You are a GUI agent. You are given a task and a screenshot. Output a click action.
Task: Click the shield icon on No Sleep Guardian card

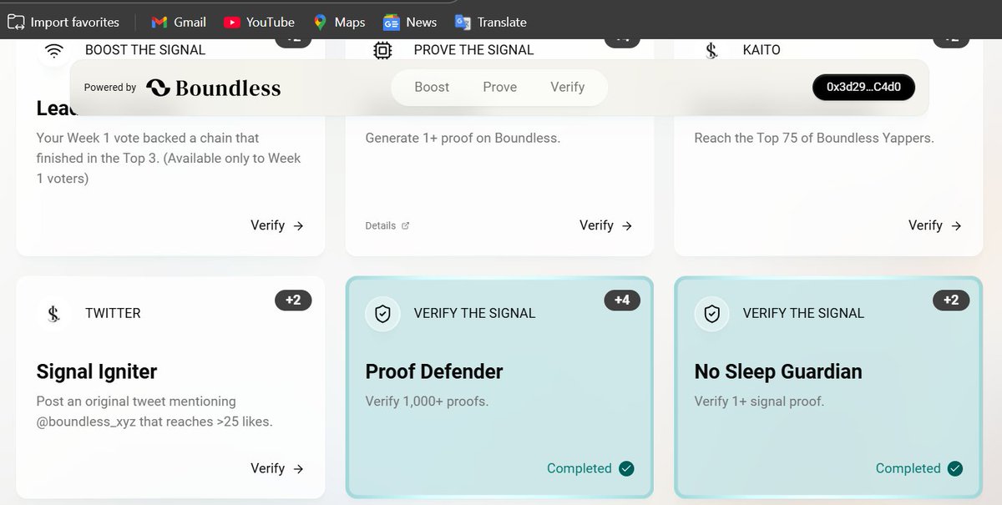click(711, 313)
